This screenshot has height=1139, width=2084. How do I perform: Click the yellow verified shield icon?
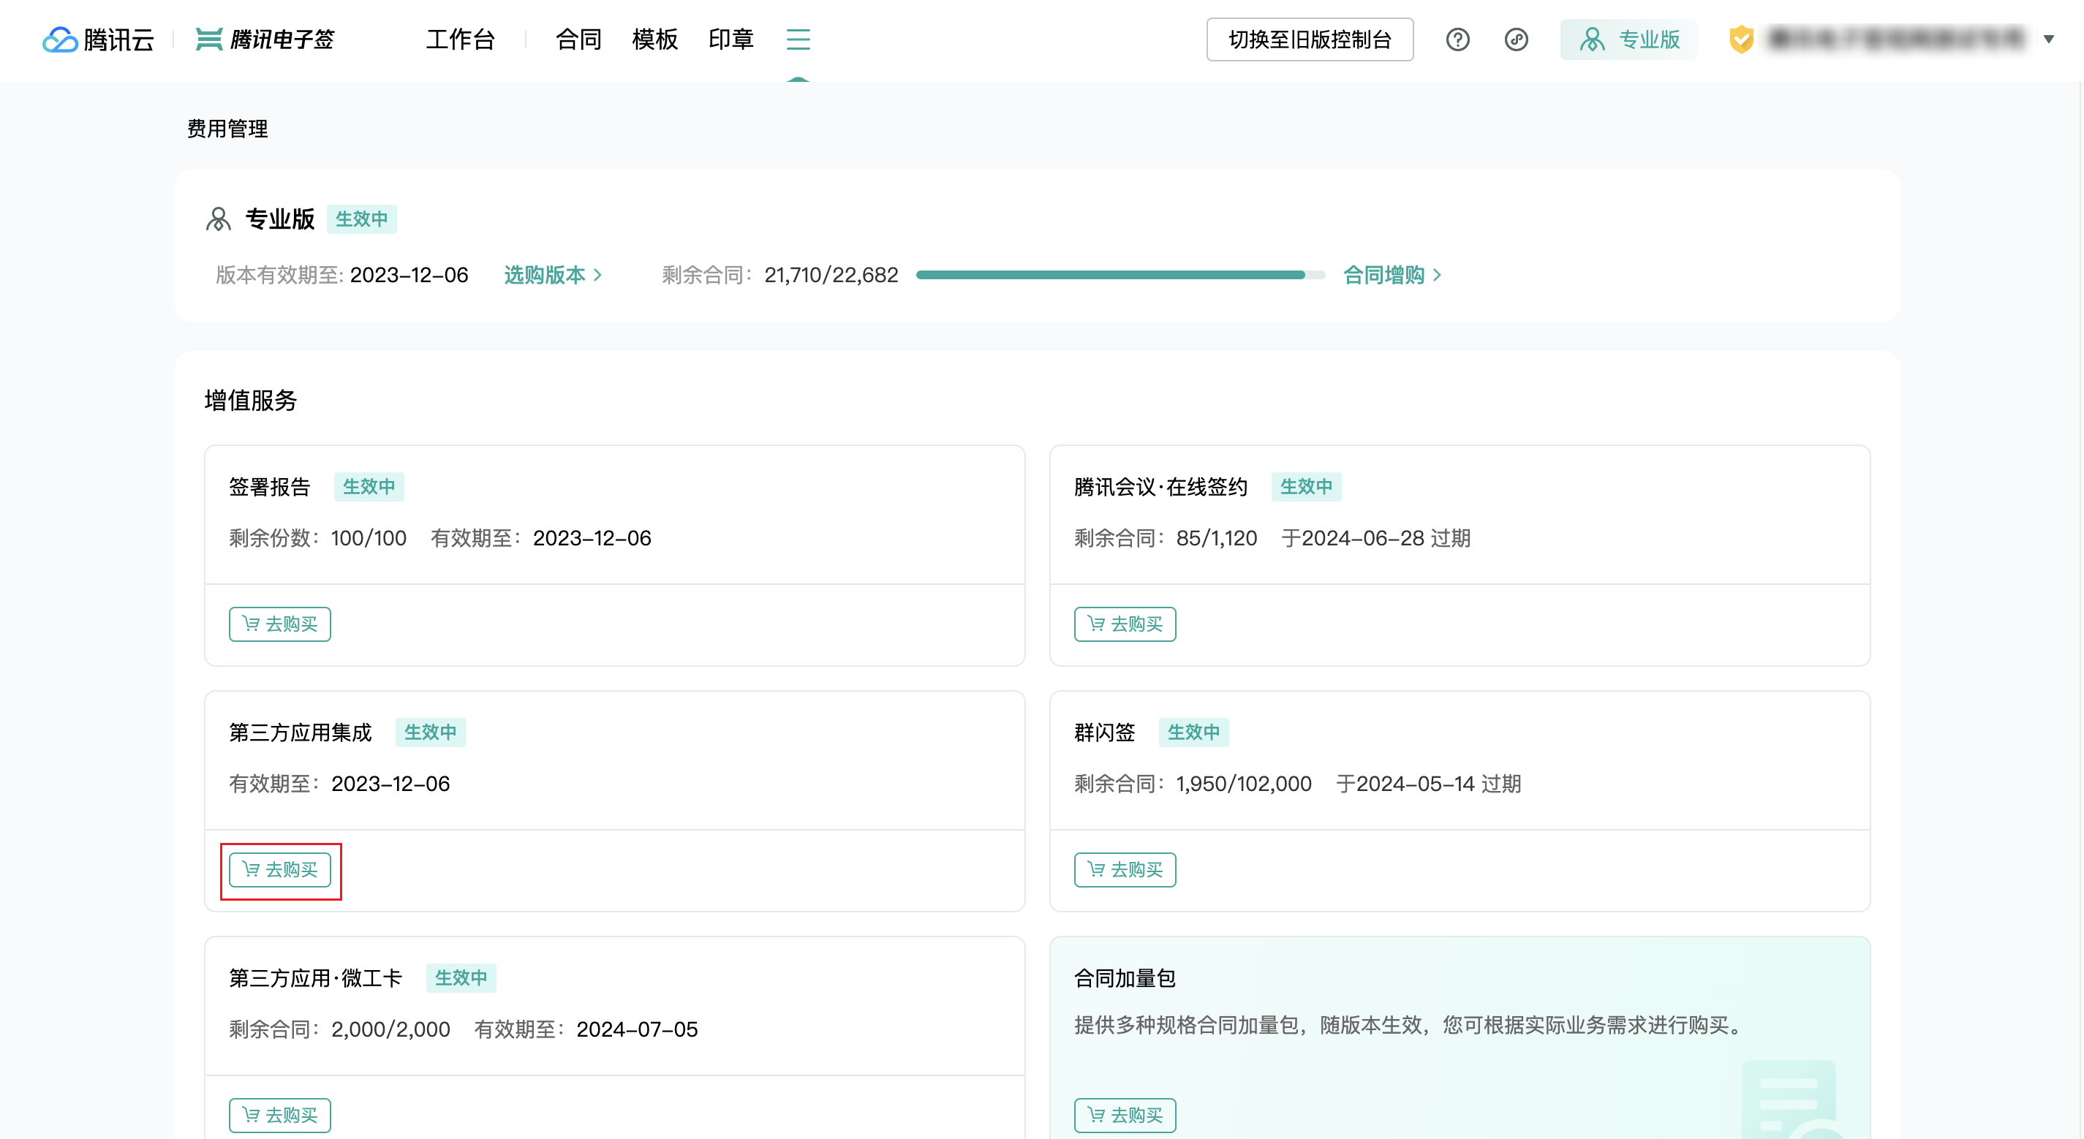(1741, 39)
